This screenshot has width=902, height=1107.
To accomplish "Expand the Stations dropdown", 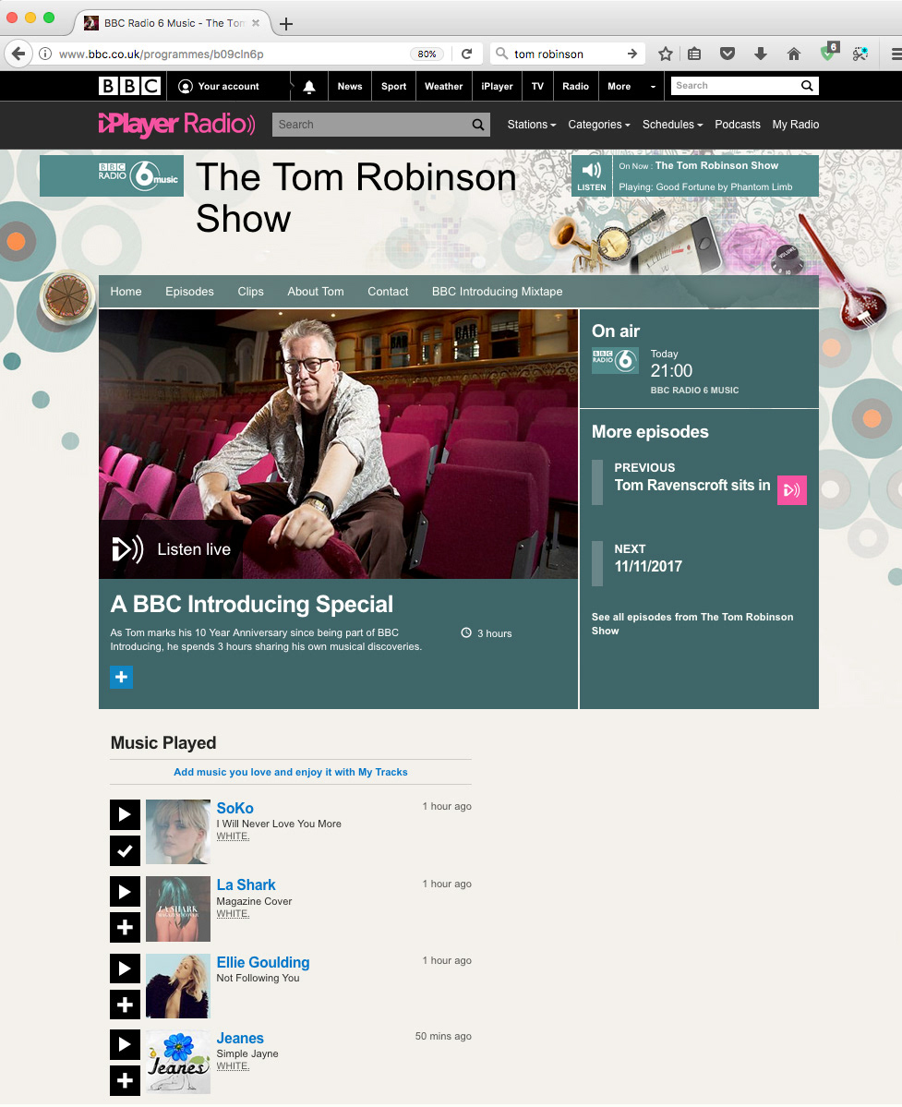I will (x=532, y=125).
